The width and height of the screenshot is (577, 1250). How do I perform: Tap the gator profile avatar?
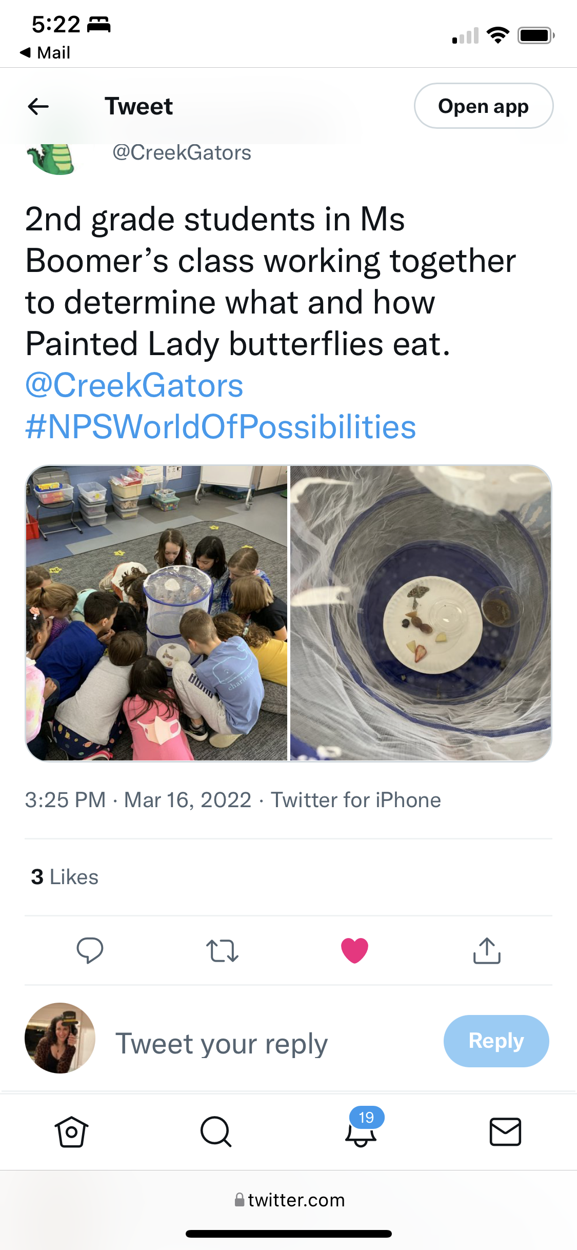(51, 159)
